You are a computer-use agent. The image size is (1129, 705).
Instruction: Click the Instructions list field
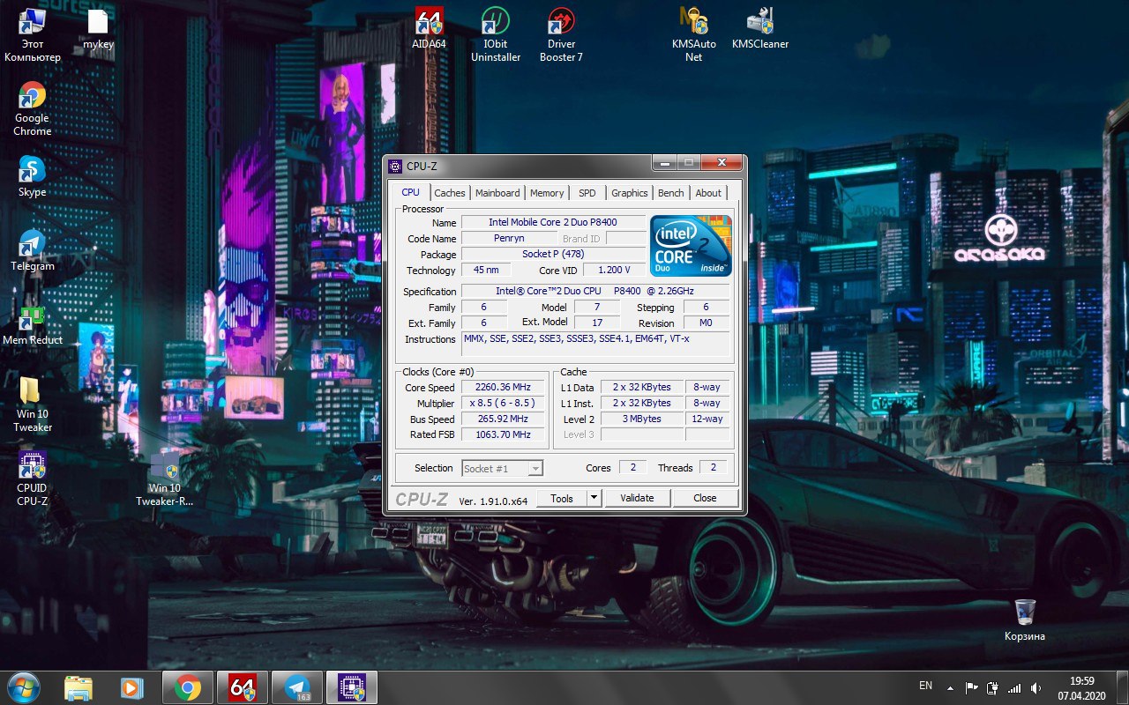coord(597,344)
